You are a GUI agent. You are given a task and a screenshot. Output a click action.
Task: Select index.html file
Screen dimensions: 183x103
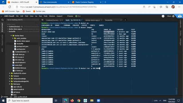tap(18, 65)
